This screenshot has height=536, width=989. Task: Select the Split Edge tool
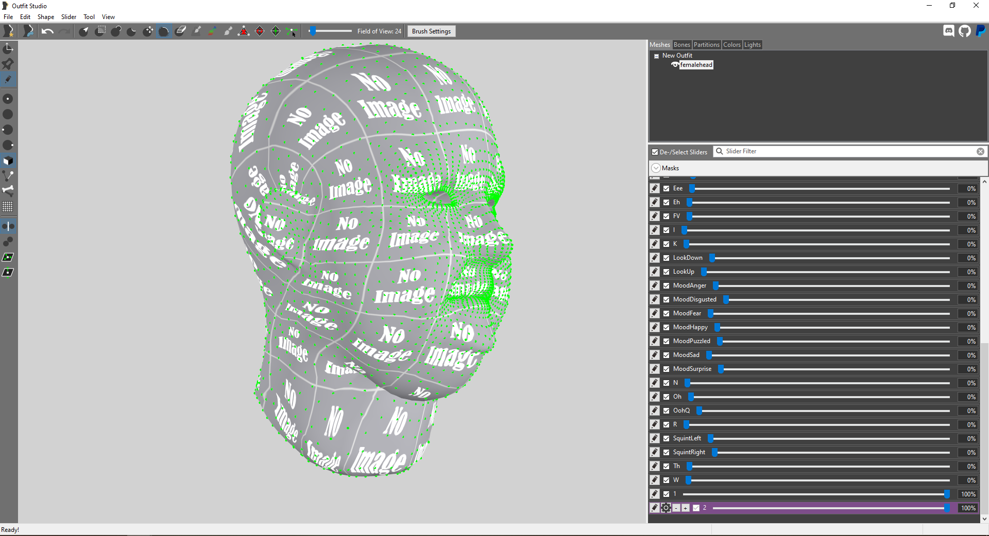tap(276, 31)
